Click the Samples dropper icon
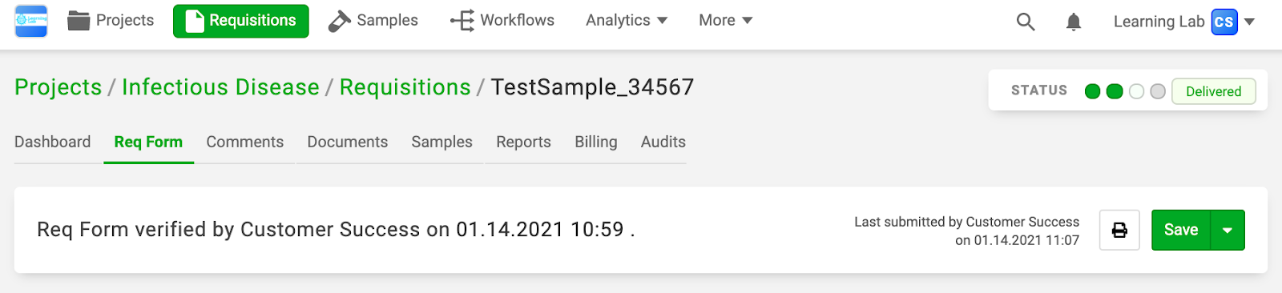The width and height of the screenshot is (1282, 293). click(x=340, y=21)
